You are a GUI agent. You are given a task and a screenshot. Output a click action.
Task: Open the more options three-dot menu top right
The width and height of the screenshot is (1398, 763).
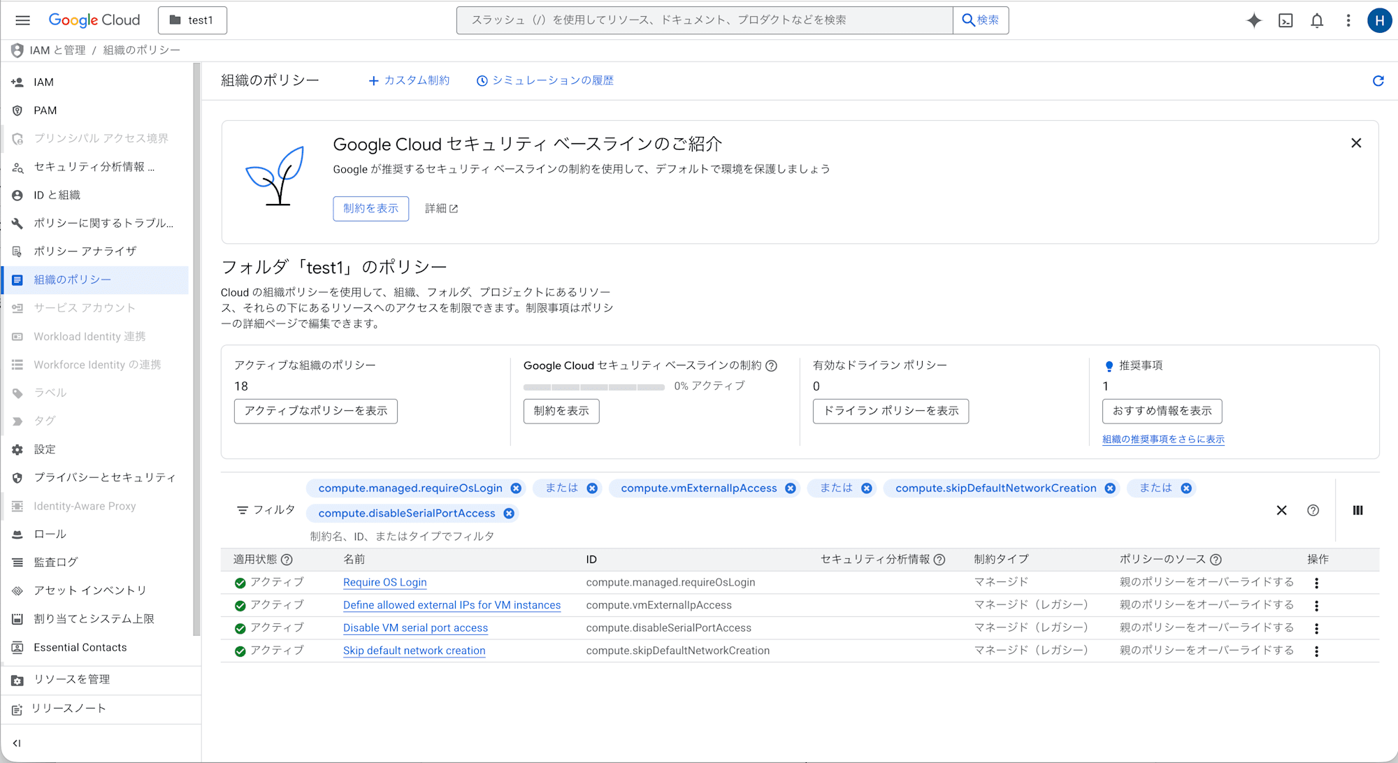click(1348, 20)
